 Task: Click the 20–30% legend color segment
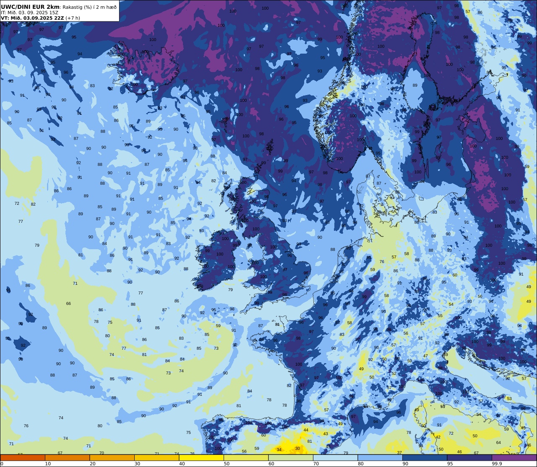(x=112, y=458)
